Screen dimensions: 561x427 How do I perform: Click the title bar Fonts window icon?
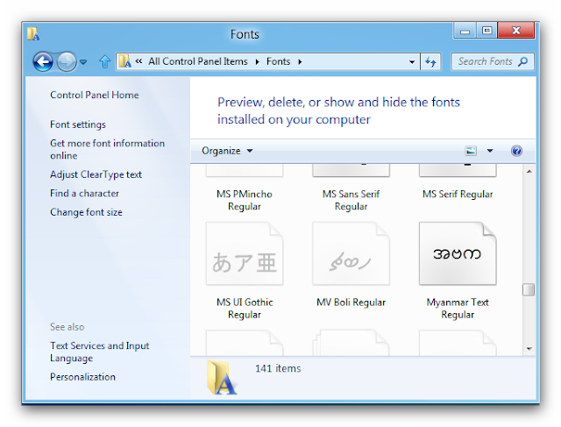[33, 34]
